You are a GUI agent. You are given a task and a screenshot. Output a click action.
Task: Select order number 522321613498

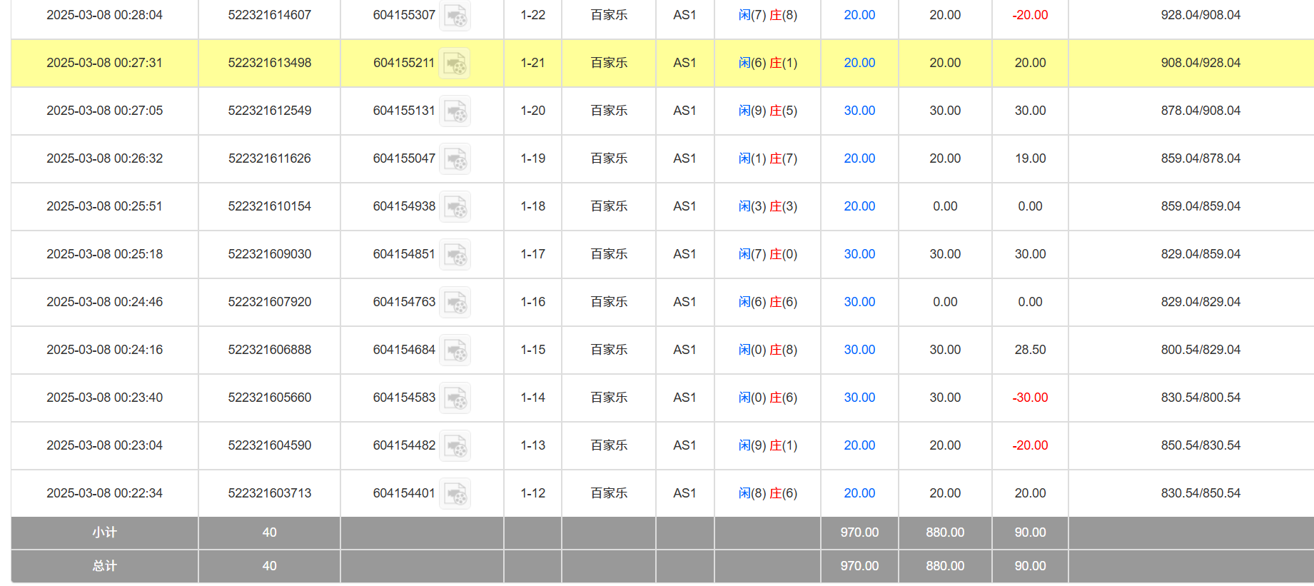[x=270, y=63]
